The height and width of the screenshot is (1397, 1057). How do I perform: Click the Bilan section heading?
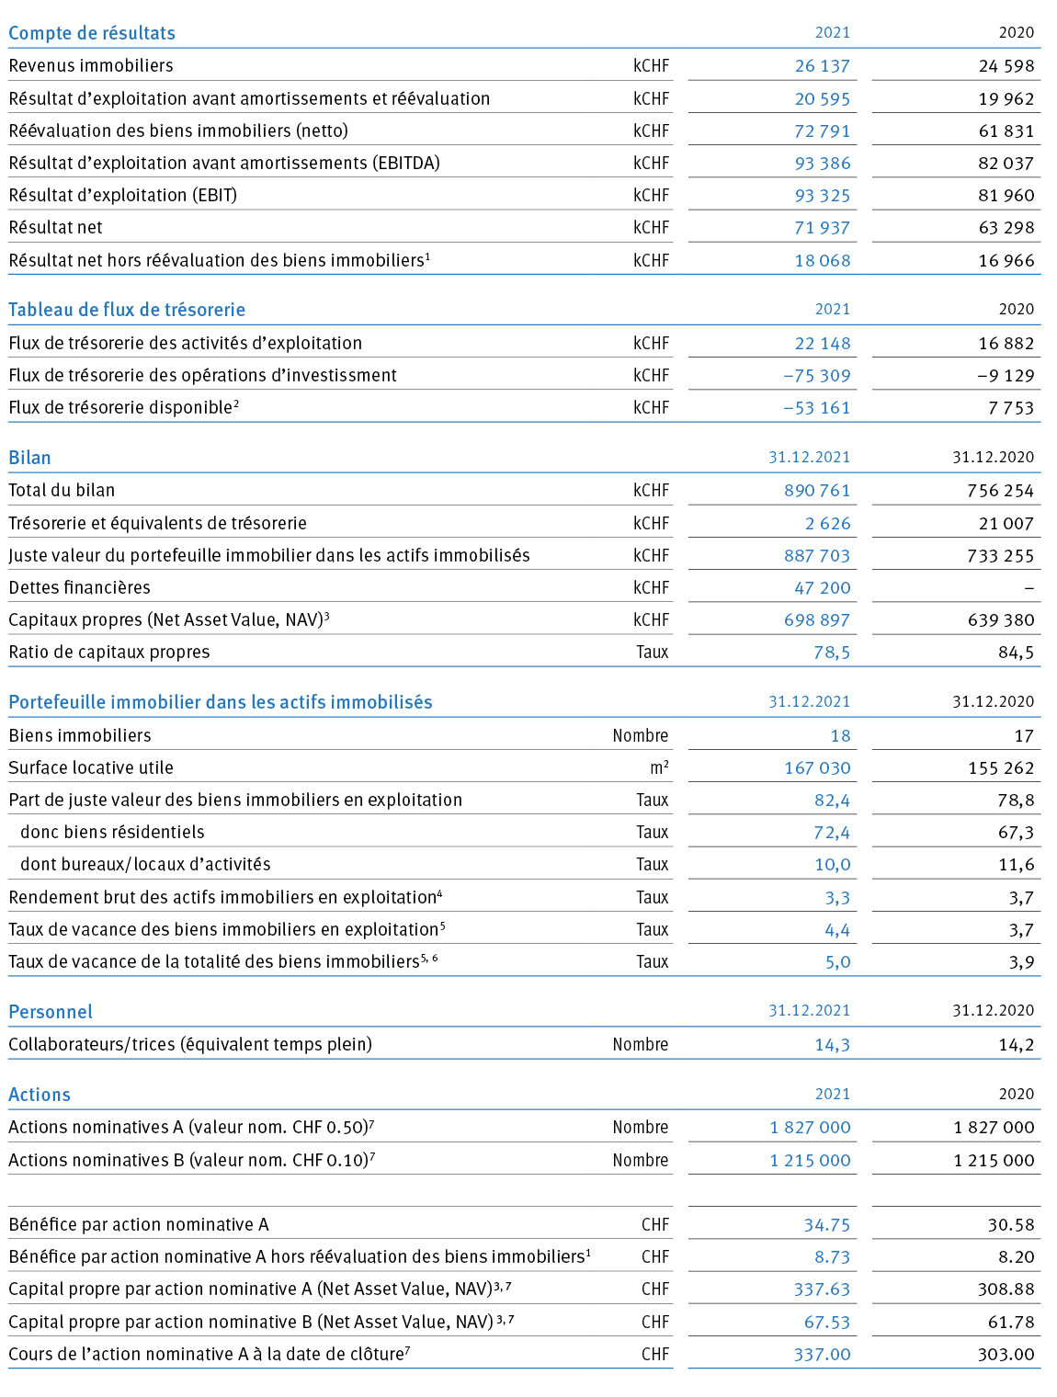[x=29, y=458]
